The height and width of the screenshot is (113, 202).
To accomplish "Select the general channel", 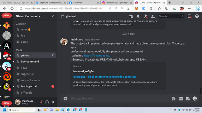I will tap(35, 55).
